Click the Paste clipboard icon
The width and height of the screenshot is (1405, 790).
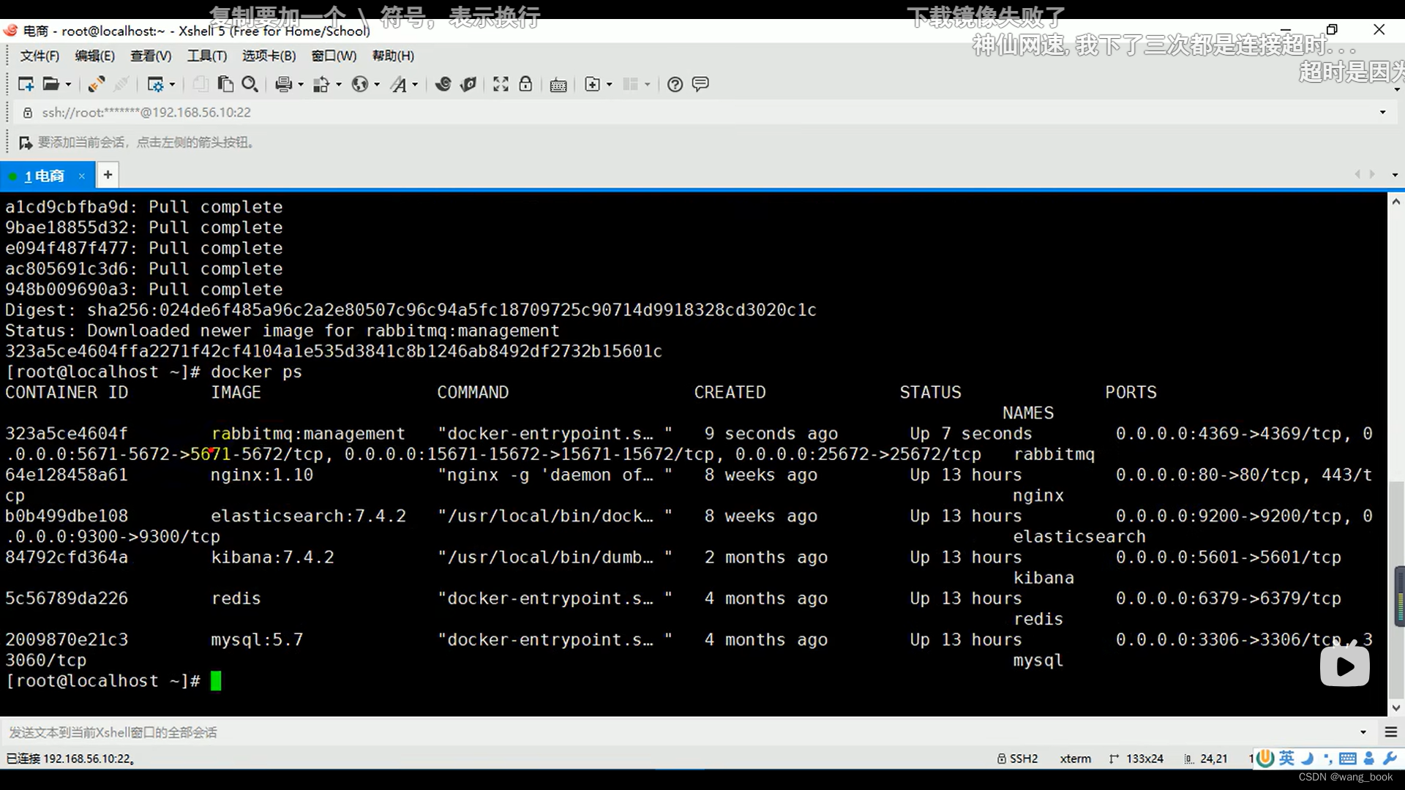click(225, 84)
